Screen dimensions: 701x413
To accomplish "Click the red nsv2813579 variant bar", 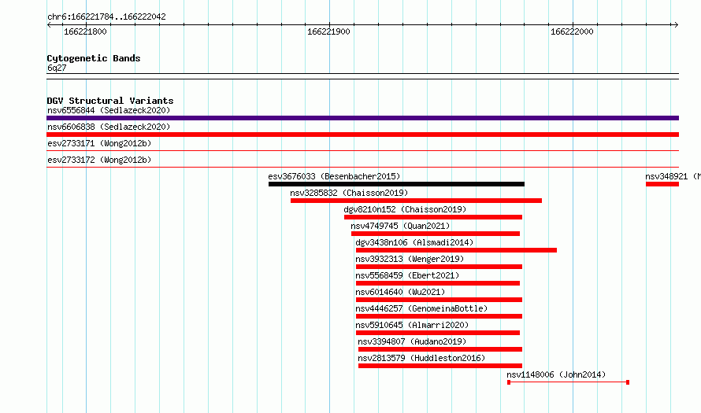I will click(440, 366).
